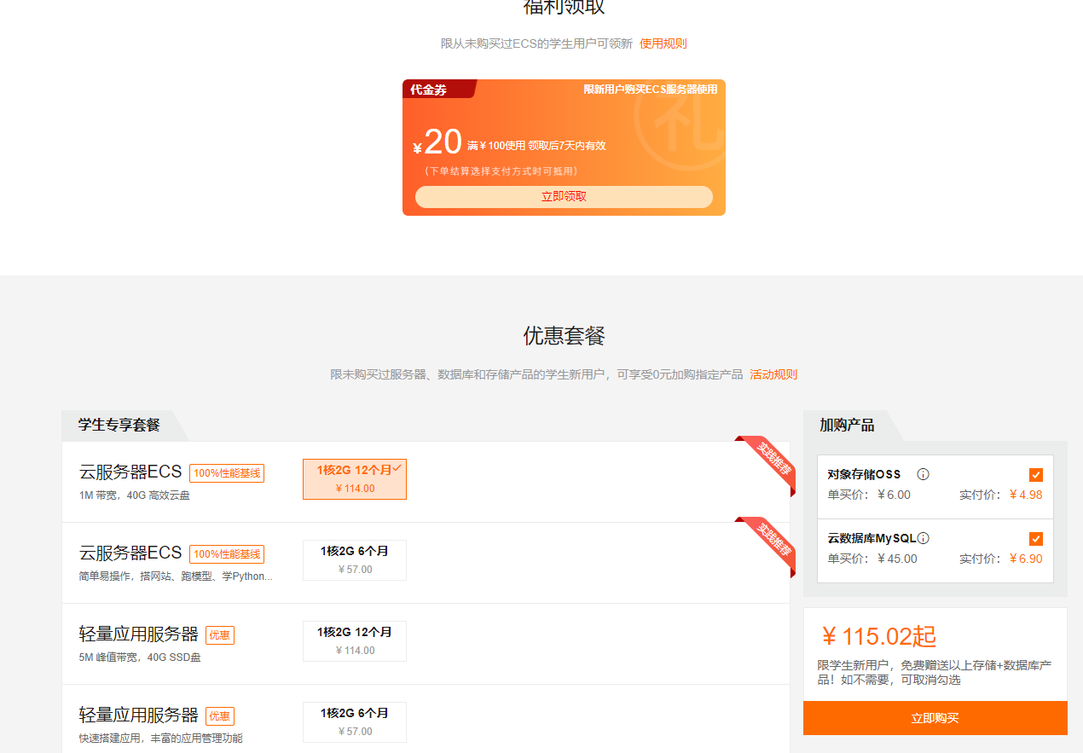Click 单买价 ¥6.00 for OSS
Screen dimensions: 1083x753
[x=869, y=495]
